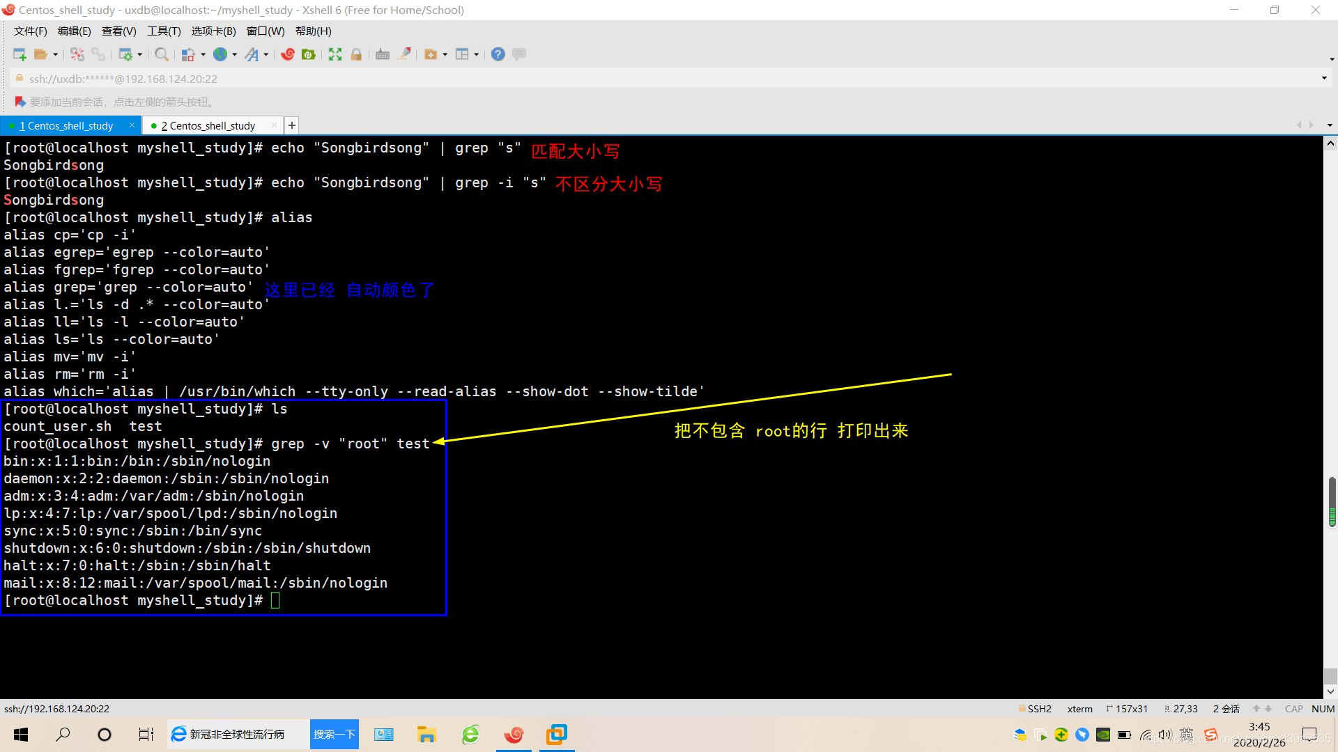
Task: Expand the Encoding globe dropdown arrow
Action: click(235, 54)
